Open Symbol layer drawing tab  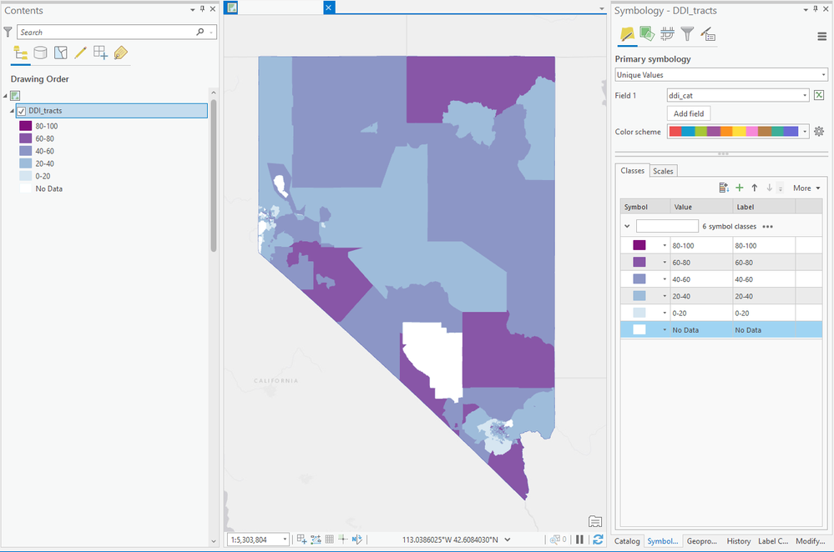click(667, 34)
